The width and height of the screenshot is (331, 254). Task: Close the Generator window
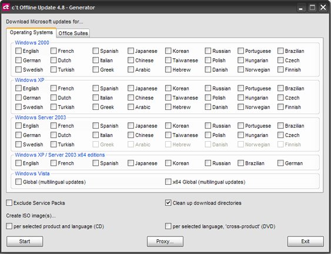point(323,8)
